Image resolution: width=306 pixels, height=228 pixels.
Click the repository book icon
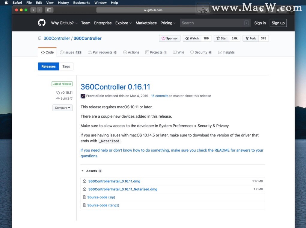(x=40, y=38)
